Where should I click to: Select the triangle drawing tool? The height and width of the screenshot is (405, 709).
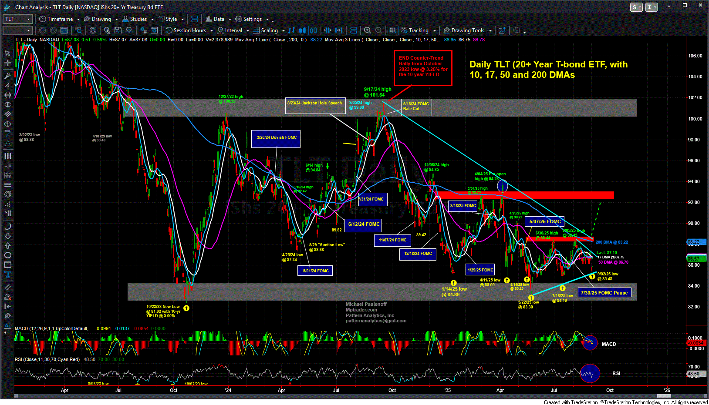pos(7,144)
